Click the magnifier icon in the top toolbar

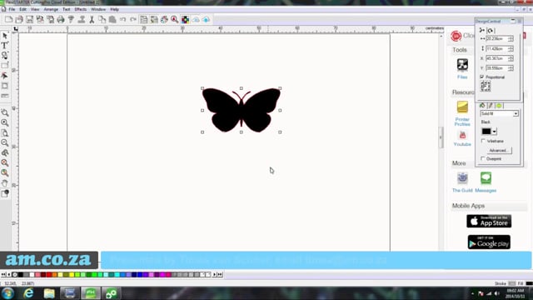(174, 20)
